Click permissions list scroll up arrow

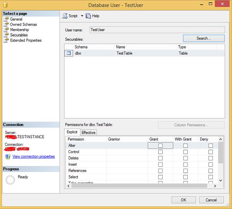221,139
